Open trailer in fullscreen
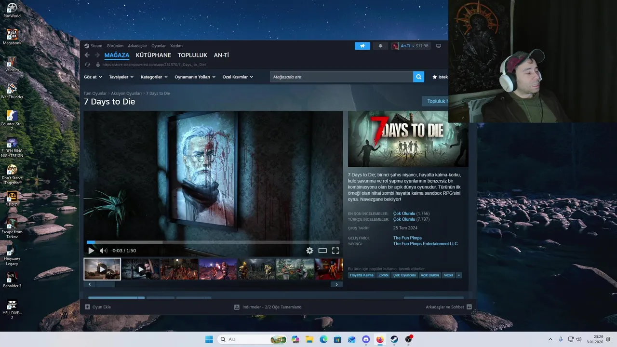 [x=335, y=251]
